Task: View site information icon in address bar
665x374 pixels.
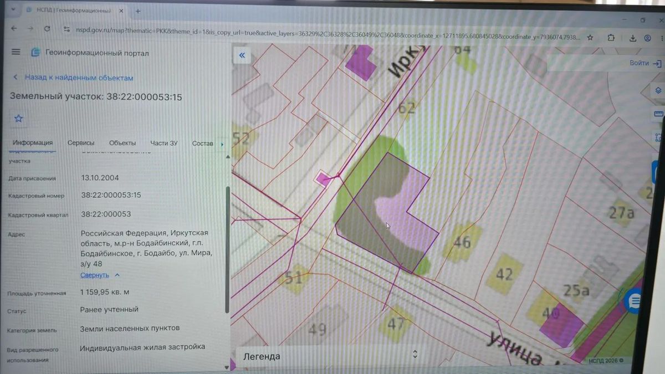Action: pyautogui.click(x=66, y=29)
